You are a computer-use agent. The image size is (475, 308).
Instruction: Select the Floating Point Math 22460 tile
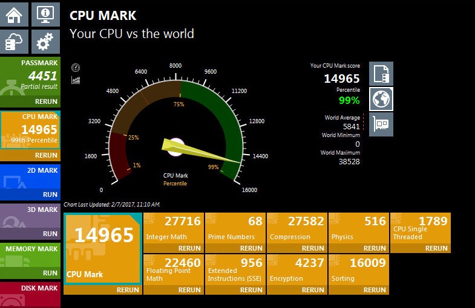click(174, 270)
